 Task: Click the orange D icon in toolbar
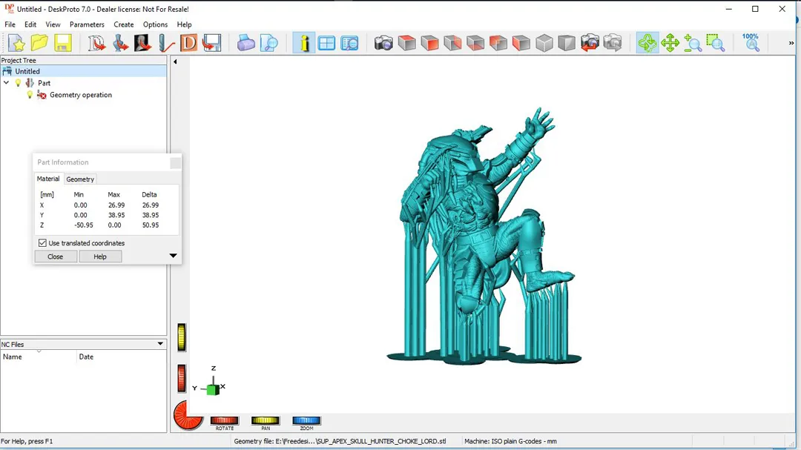pos(188,43)
